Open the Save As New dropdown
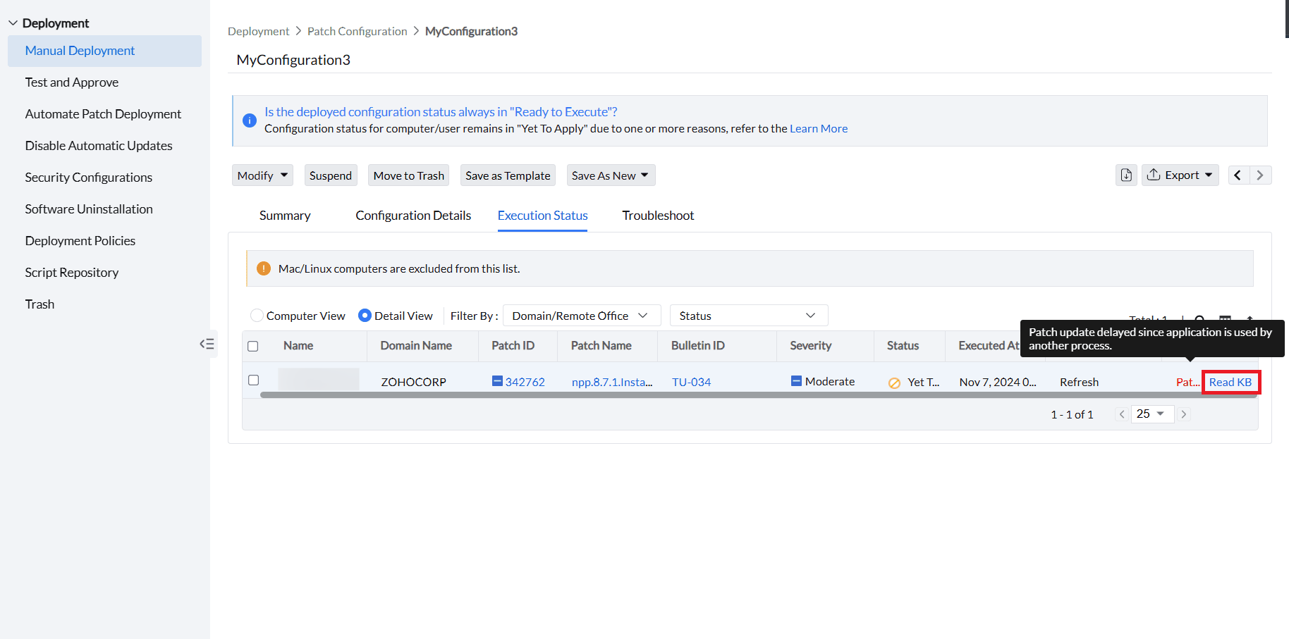 click(611, 175)
